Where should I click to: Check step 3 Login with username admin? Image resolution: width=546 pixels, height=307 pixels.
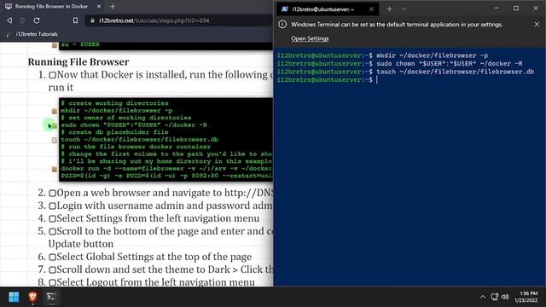(52, 206)
